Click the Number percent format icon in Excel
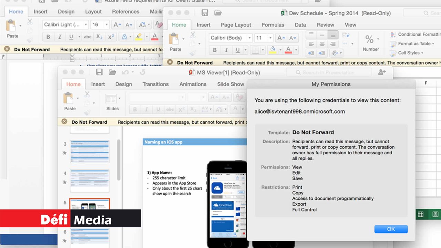441x248 pixels. pos(369,39)
